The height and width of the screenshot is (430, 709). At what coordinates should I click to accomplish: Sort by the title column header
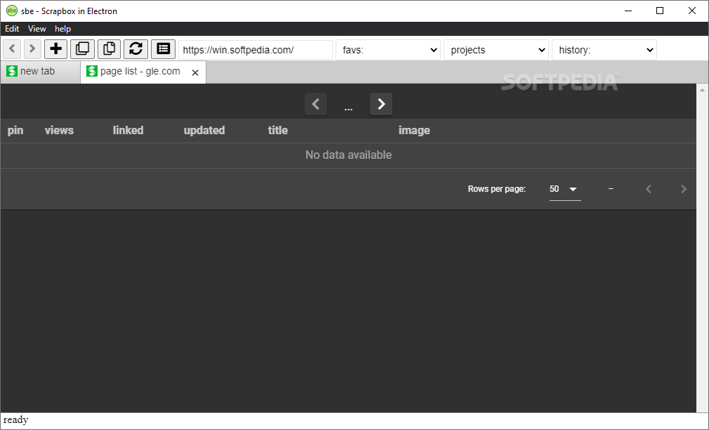coord(277,131)
